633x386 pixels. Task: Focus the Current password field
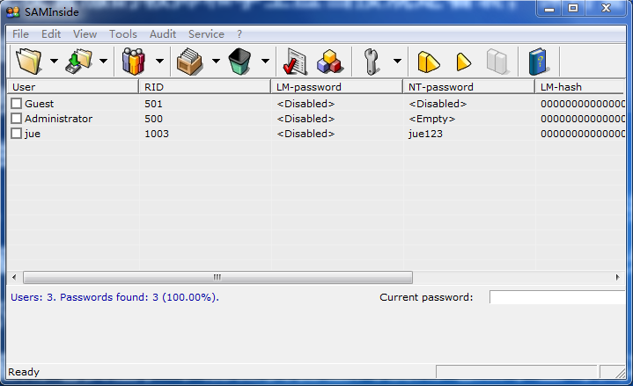[557, 297]
